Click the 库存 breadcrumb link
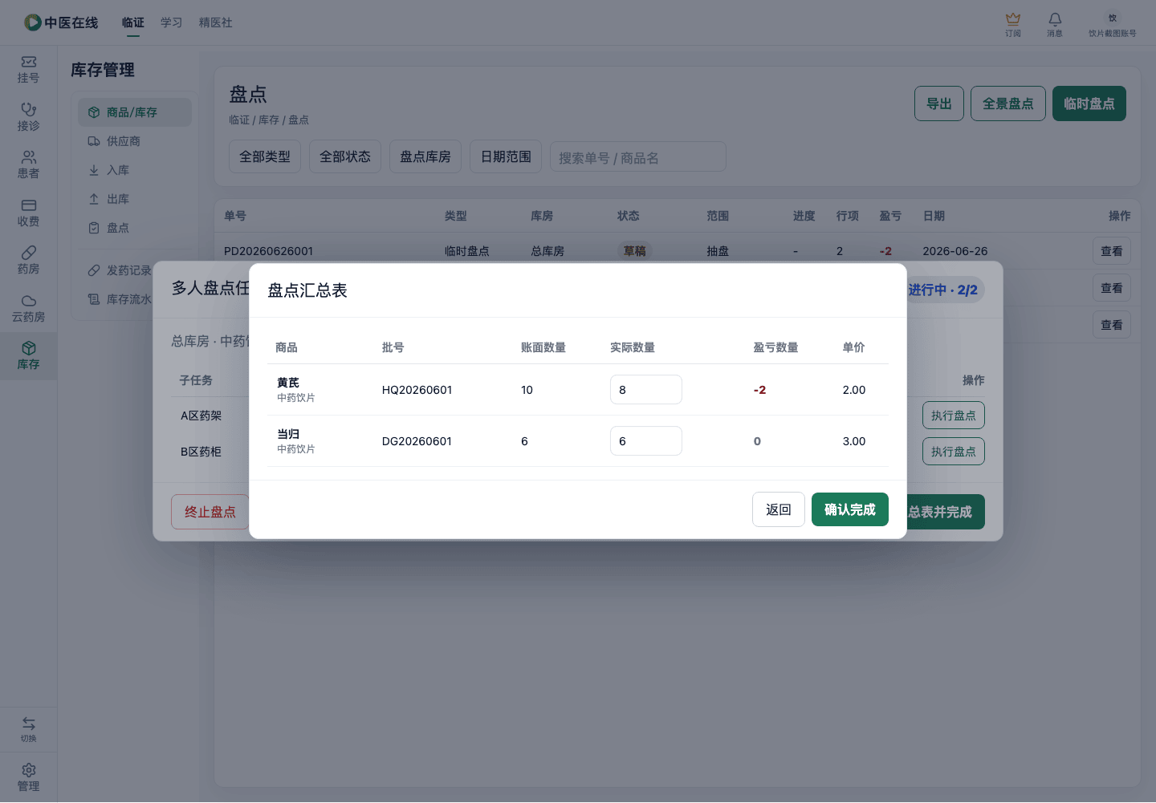 [269, 120]
